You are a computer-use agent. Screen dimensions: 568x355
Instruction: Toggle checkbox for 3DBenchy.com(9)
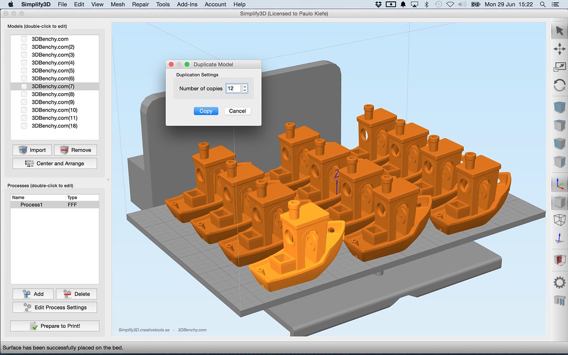pos(24,102)
